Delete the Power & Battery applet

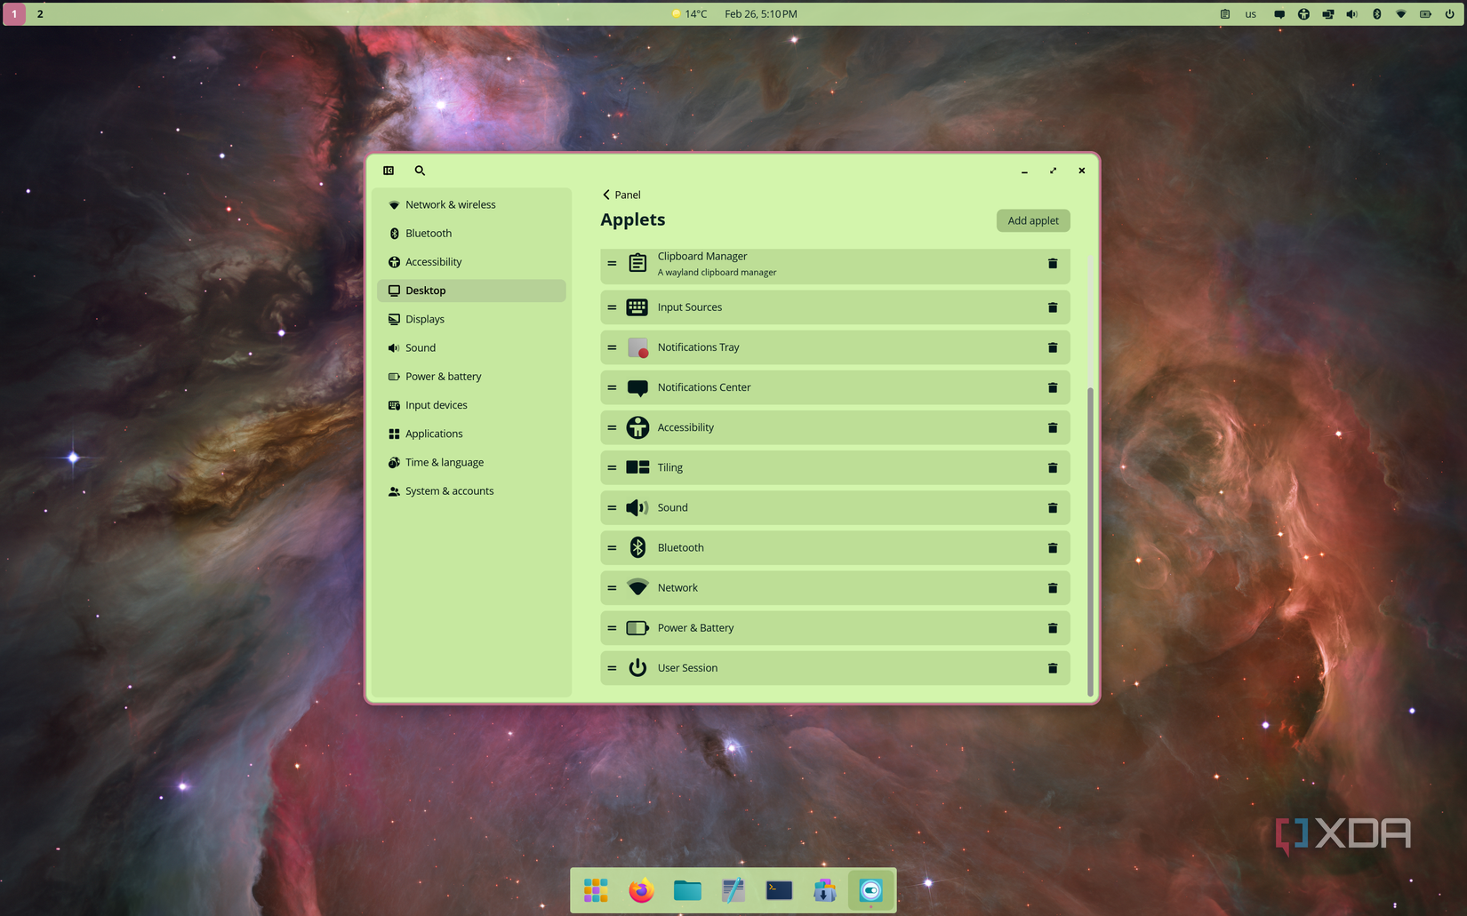(x=1052, y=628)
